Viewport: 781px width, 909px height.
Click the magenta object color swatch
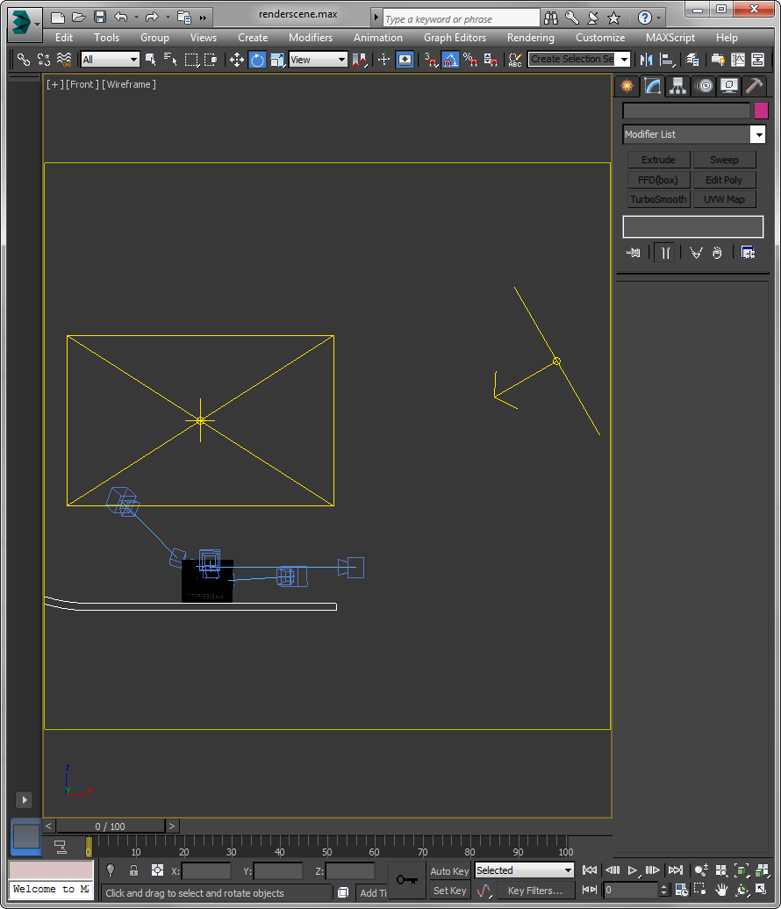click(x=761, y=111)
